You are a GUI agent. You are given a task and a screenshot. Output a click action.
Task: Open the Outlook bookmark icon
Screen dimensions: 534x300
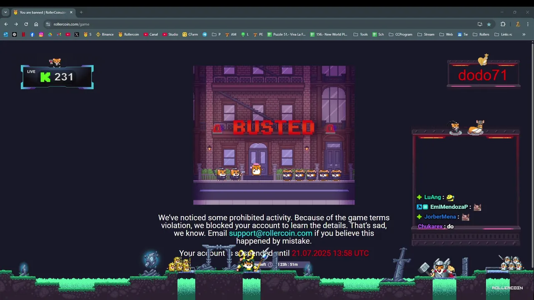click(5, 35)
